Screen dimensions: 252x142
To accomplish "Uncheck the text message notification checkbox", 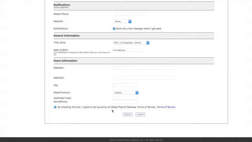I will (x=114, y=29).
